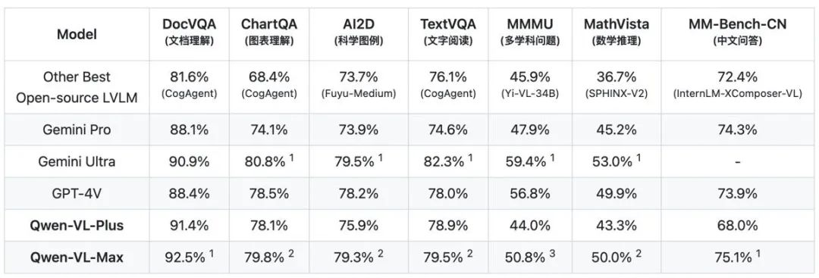Click the Gemini Ultra row label

[77, 161]
